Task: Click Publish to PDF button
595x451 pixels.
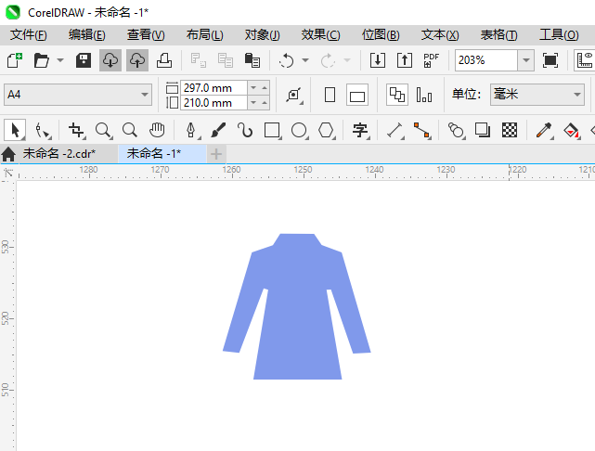Action: [x=431, y=60]
